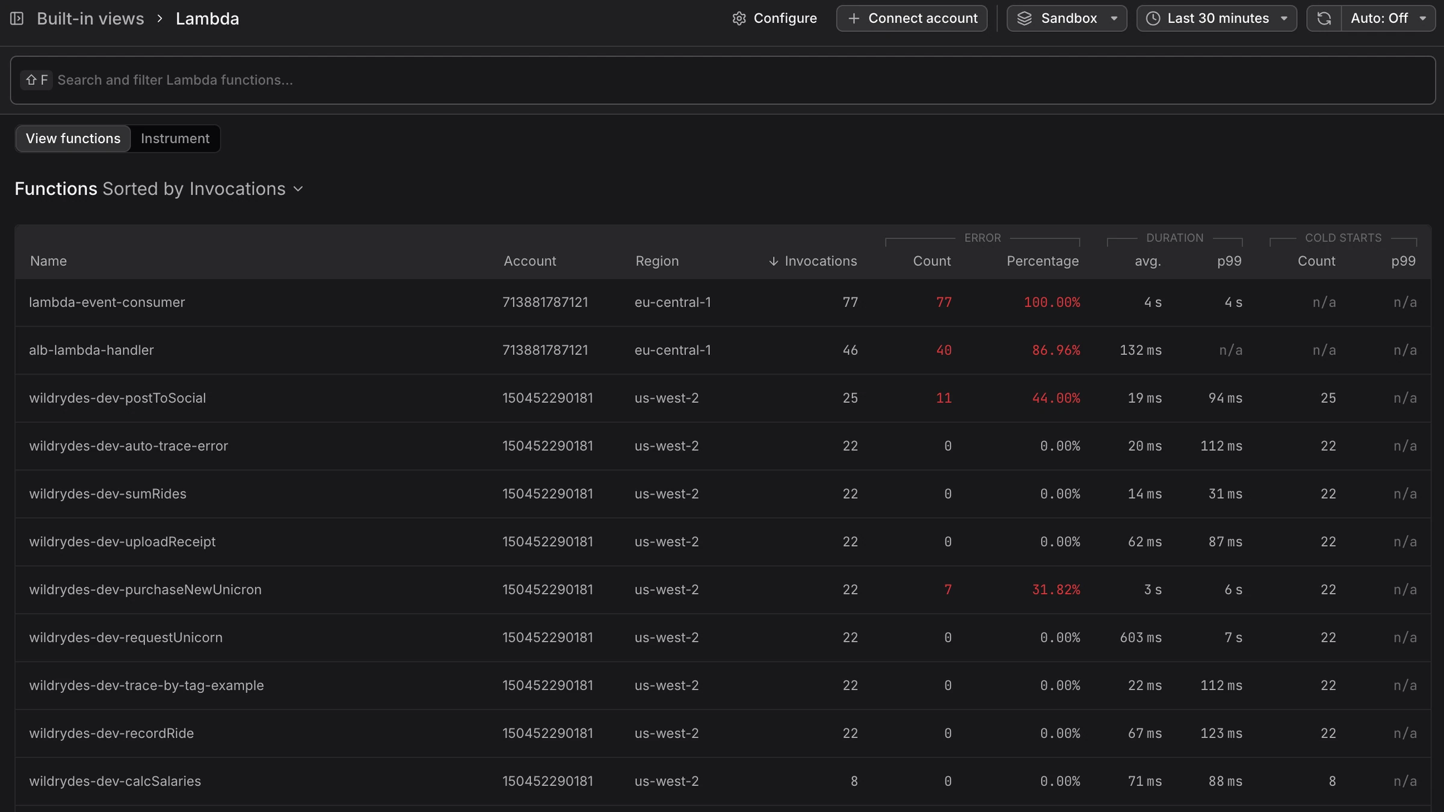Toggle the sidebar panel icon
This screenshot has width=1444, height=812.
[17, 19]
